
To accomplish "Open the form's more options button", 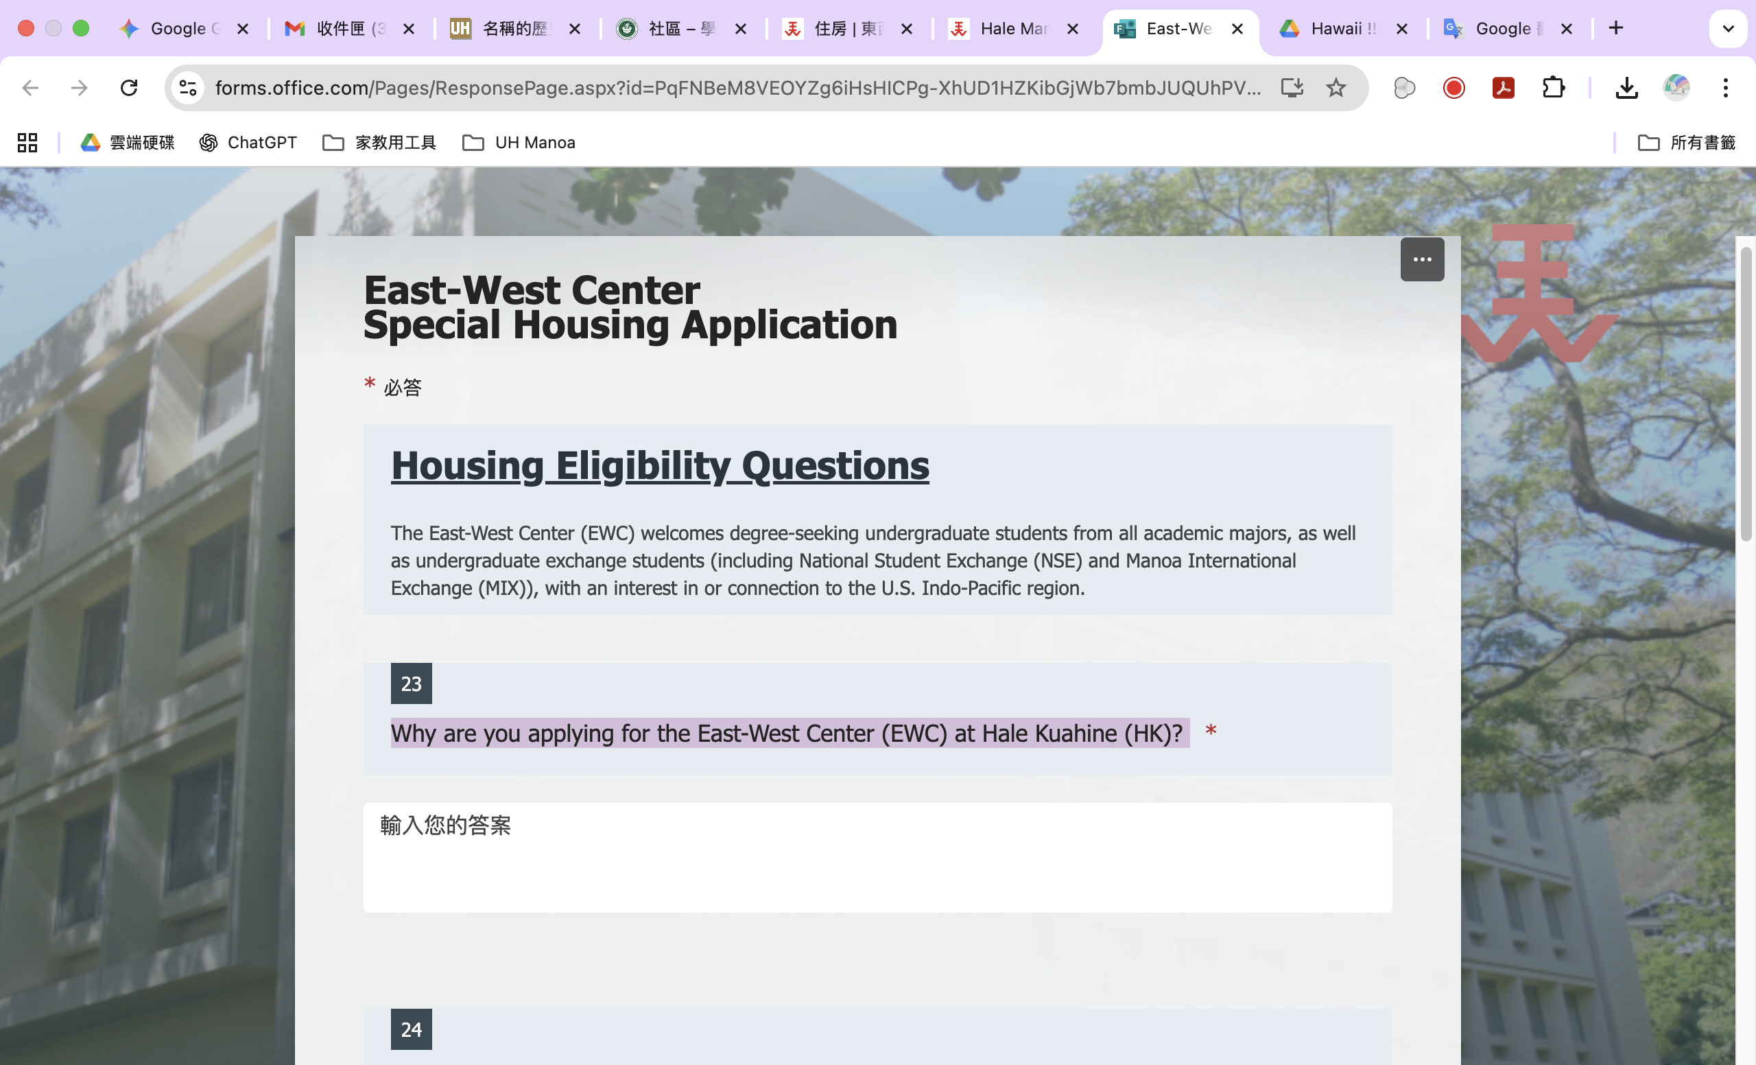I will click(x=1423, y=259).
